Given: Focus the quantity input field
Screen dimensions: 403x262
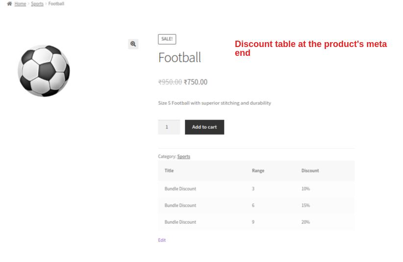Looking at the screenshot, I should (169, 127).
